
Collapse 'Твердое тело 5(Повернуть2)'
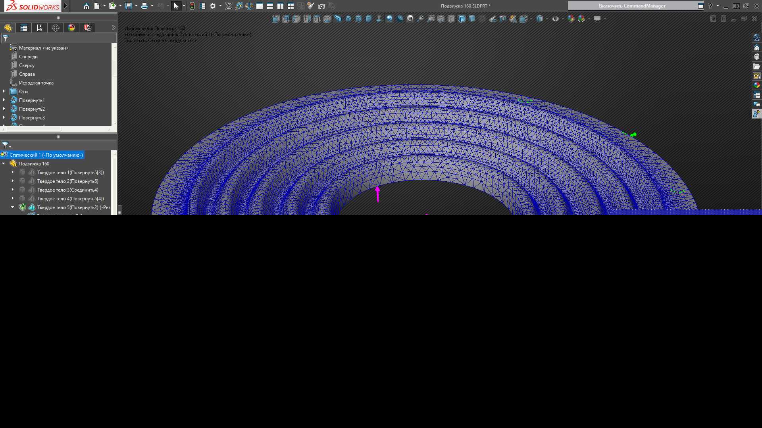point(13,207)
